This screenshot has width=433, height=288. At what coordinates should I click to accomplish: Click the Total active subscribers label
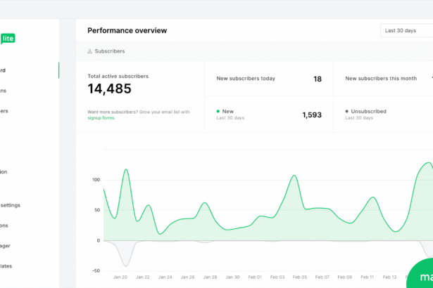click(x=118, y=77)
